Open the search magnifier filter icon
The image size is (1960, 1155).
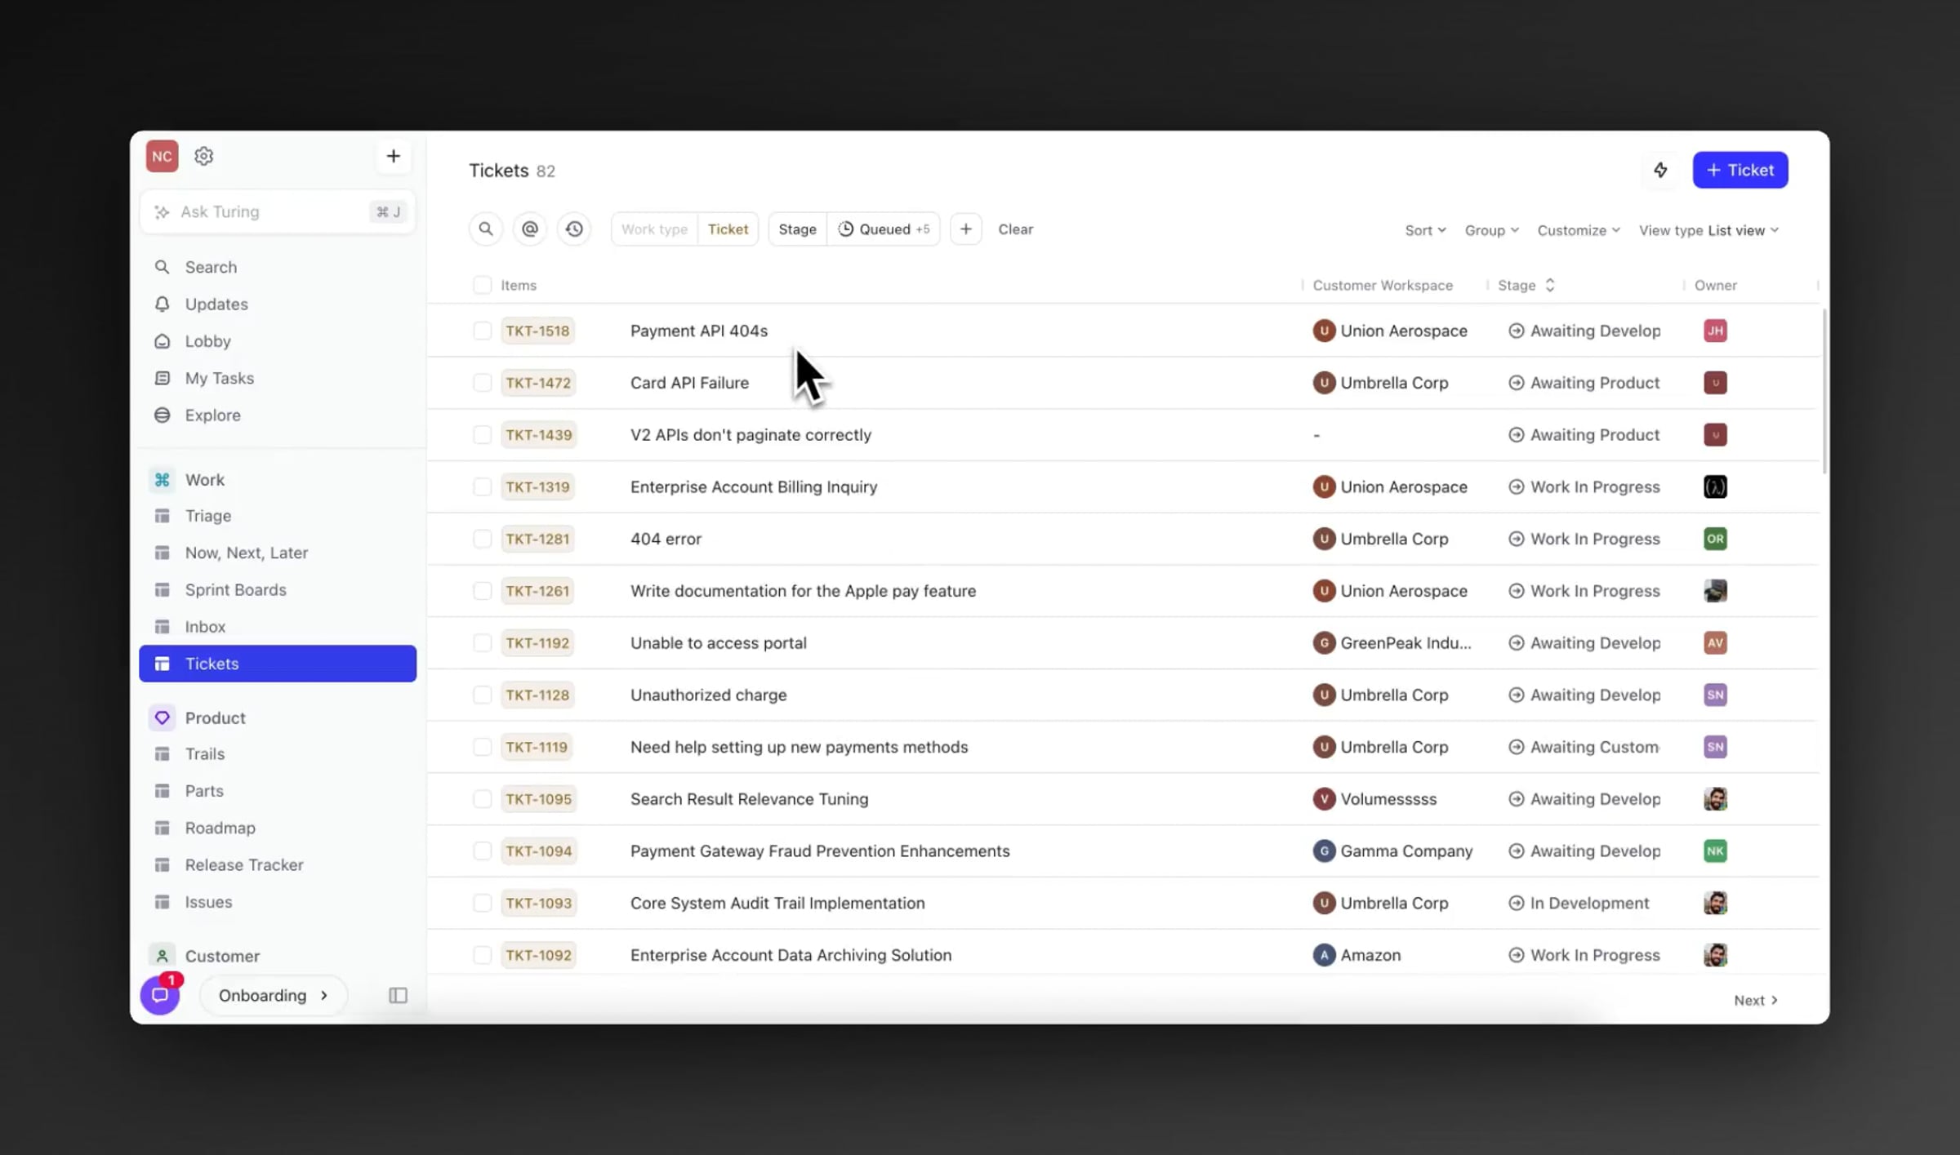coord(485,229)
